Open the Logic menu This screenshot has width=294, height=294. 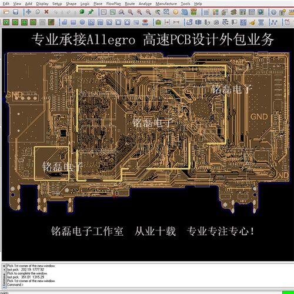[x=85, y=4]
